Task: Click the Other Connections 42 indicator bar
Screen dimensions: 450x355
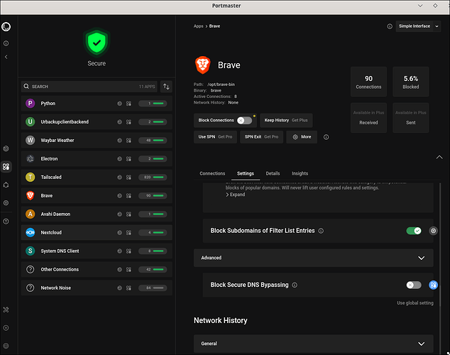Action: click(x=153, y=270)
